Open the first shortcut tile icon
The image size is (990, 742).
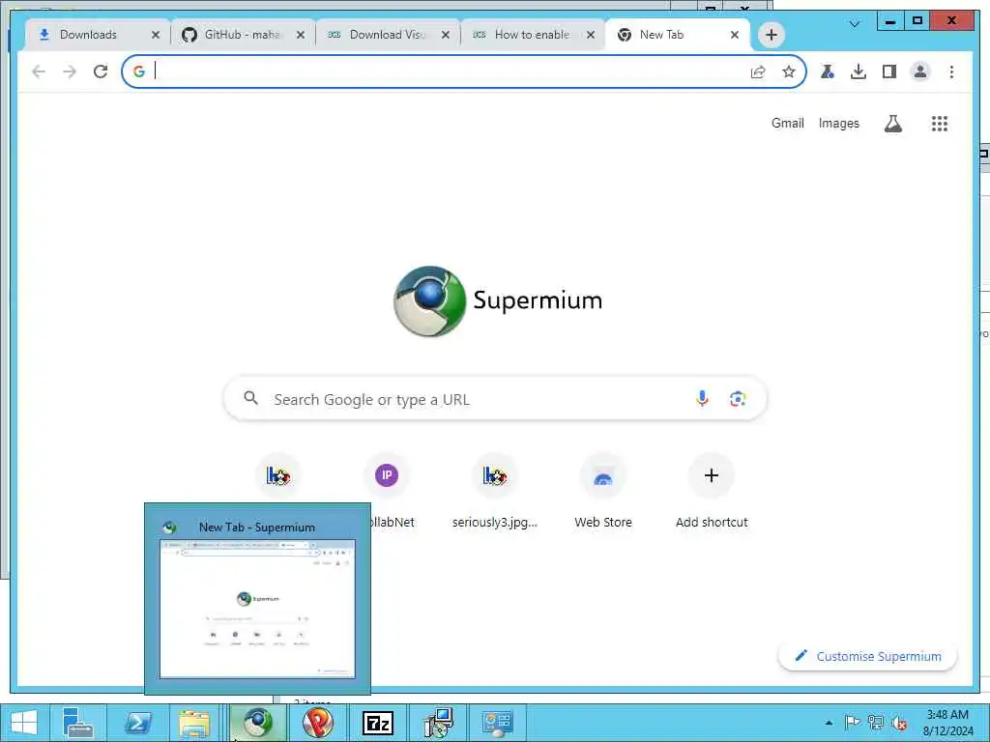pos(277,475)
